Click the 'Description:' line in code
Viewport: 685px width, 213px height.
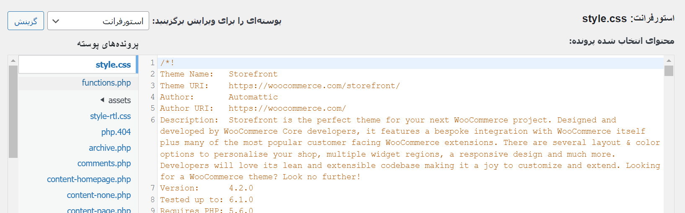[388, 120]
